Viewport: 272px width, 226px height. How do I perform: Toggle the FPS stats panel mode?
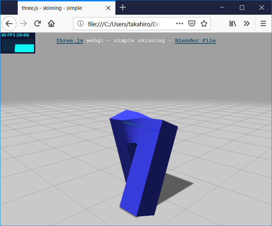pos(18,43)
